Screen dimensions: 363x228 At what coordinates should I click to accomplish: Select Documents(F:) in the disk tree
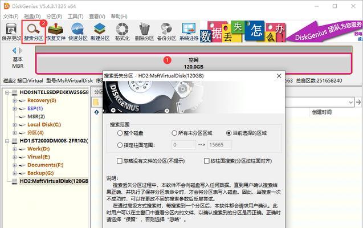[x=46, y=165]
